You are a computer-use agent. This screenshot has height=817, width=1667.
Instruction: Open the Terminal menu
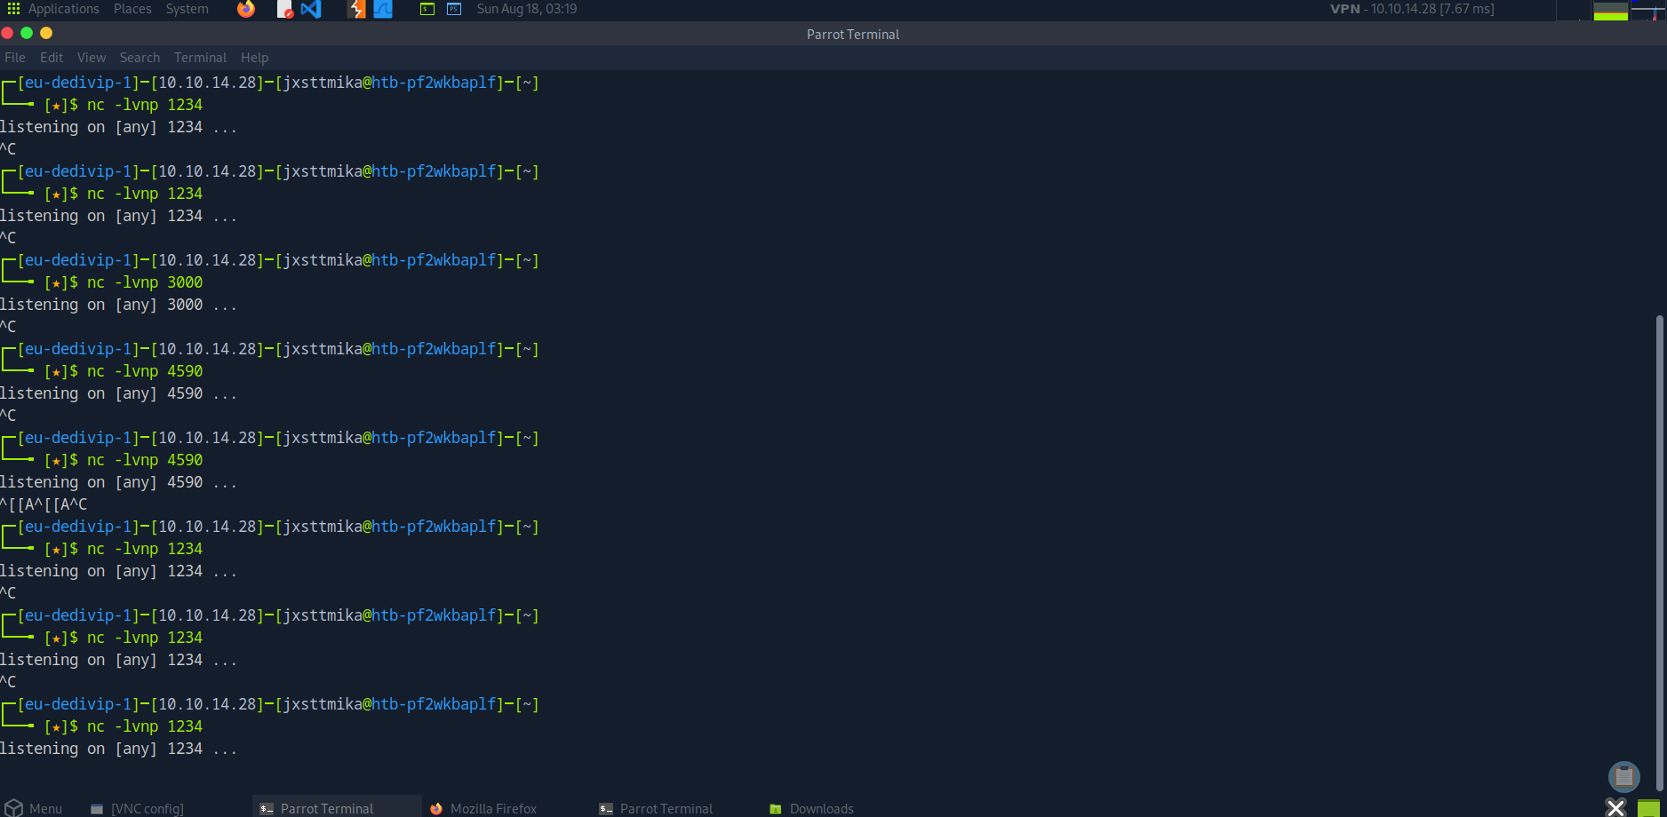coord(200,58)
